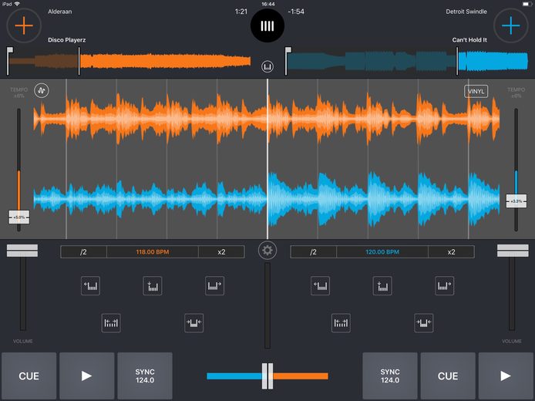535x401 pixels.
Task: Set right deck grid downbeat at current position
Action: (x=382, y=285)
